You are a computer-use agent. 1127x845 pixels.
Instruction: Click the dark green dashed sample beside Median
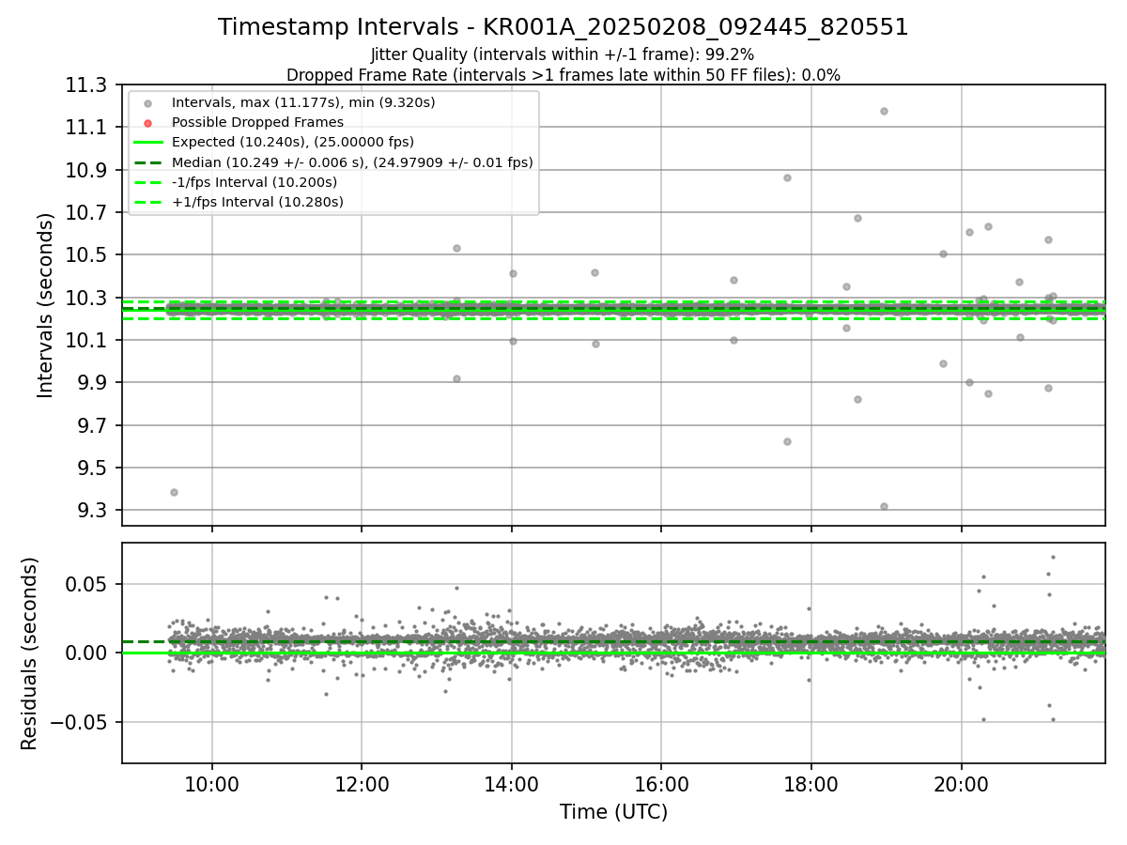click(147, 162)
